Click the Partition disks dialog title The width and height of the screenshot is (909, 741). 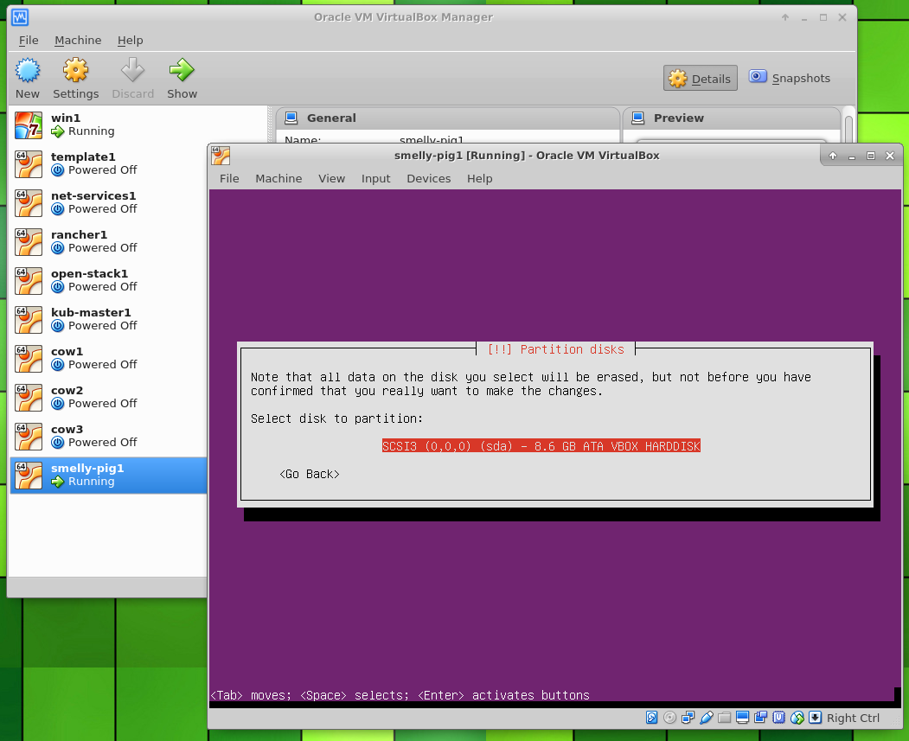point(555,349)
